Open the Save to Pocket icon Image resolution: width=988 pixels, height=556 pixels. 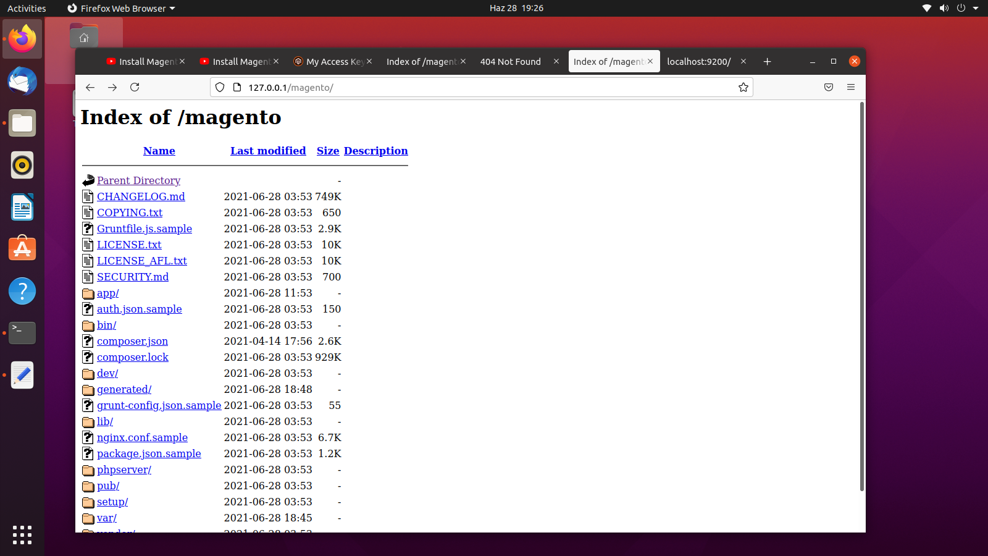pos(829,87)
